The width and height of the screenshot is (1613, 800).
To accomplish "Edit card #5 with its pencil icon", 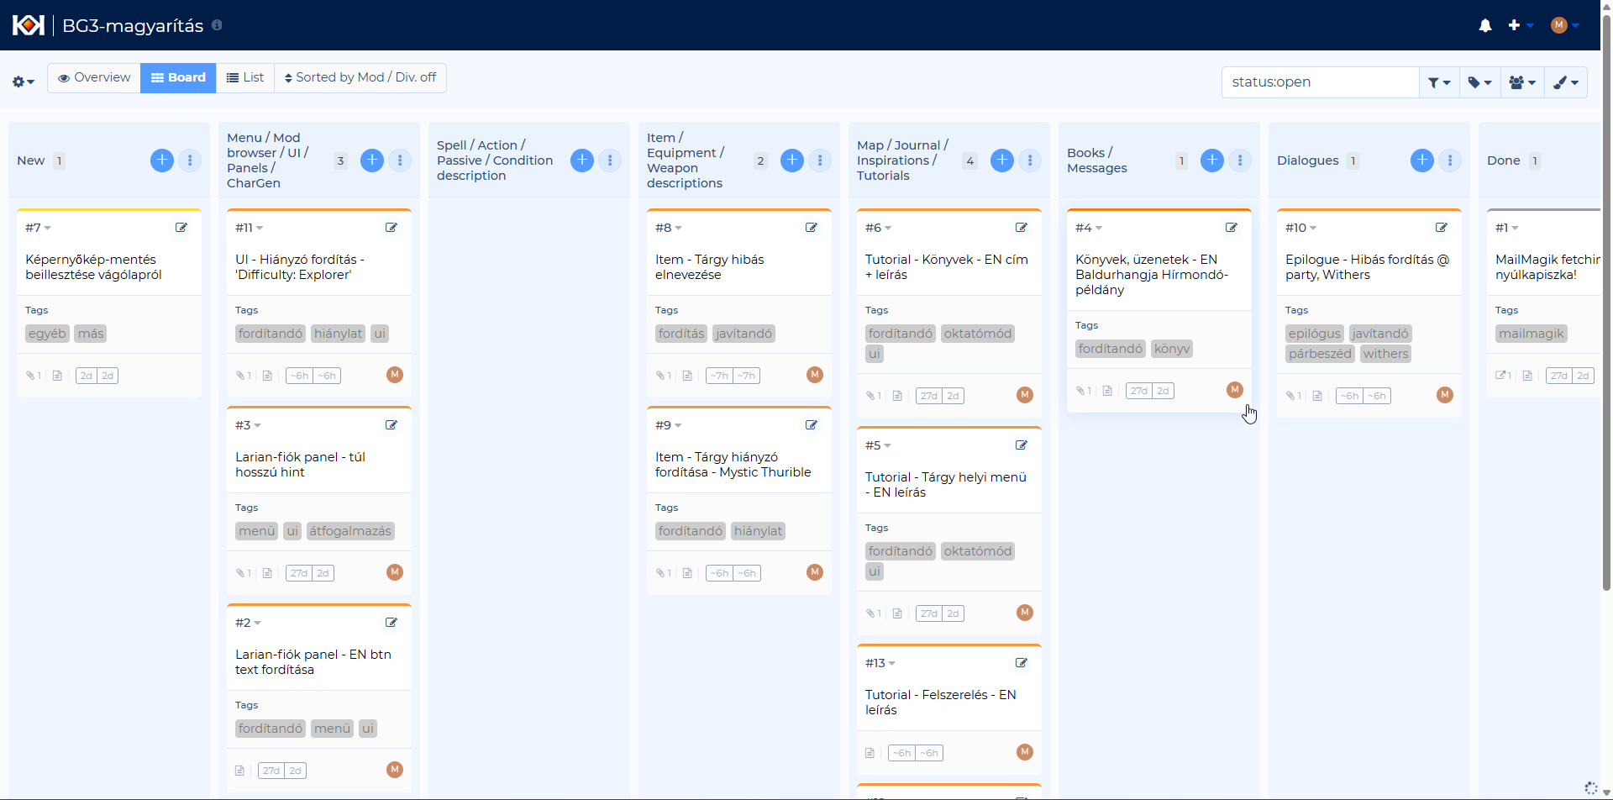I will click(1022, 445).
